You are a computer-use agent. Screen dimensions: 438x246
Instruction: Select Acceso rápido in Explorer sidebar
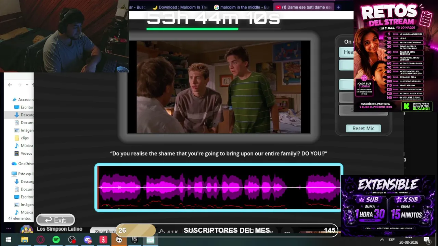[23, 99]
